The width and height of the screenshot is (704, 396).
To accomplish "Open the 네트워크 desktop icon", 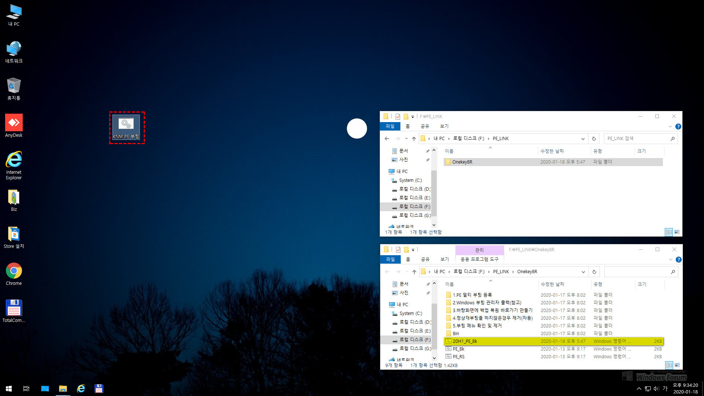I will 14,52.
